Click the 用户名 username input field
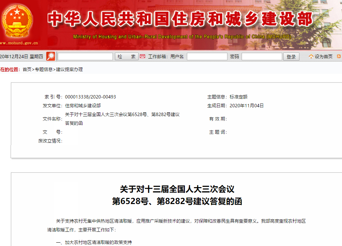 [207, 57]
